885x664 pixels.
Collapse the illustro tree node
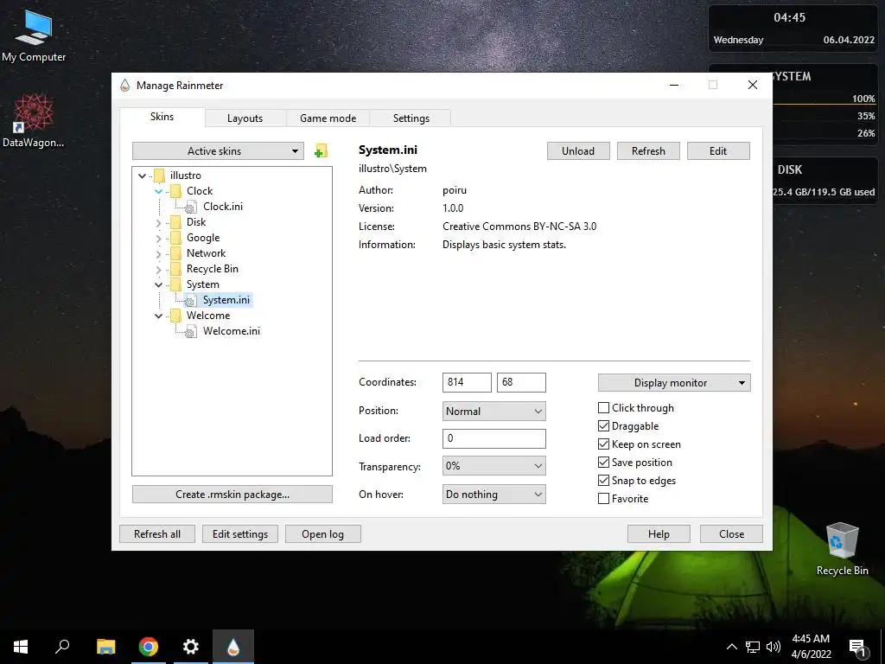[x=143, y=176]
